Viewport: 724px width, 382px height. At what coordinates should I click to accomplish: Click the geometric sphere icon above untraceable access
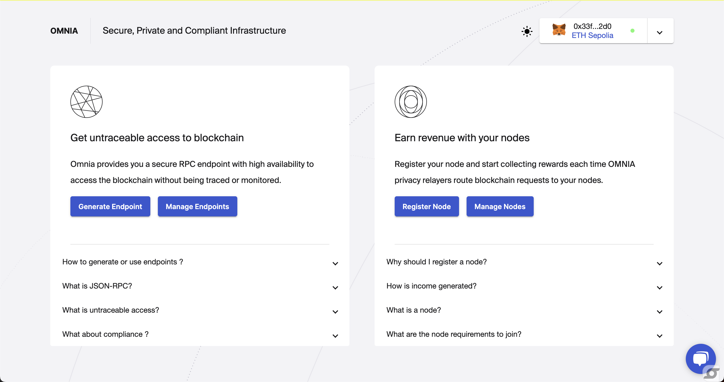[x=86, y=102]
